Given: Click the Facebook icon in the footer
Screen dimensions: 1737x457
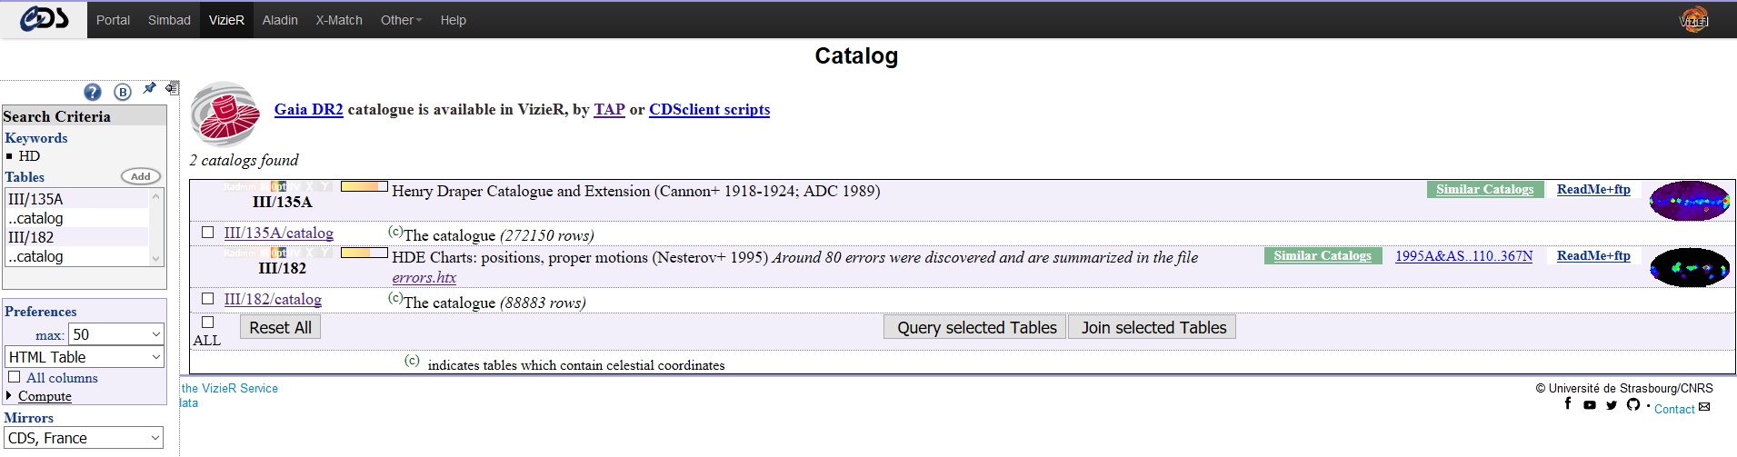Looking at the screenshot, I should 1568,403.
